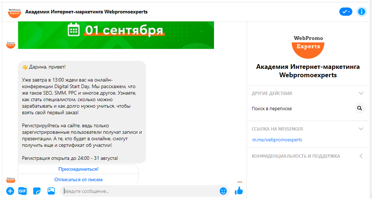The image size is (372, 199).
Task: Open the emoji picker smiley
Action: pos(223,191)
